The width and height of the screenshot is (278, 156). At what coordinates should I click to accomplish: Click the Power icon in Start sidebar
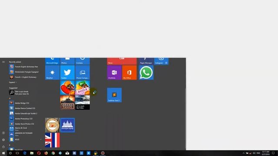(3, 147)
